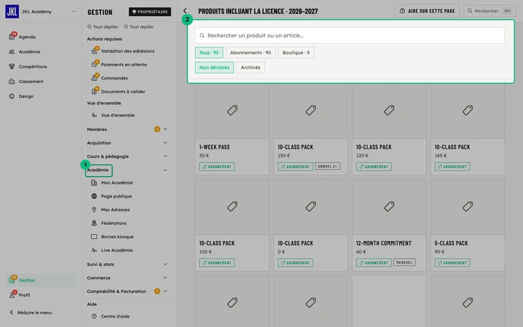Screen dimensions: 523x327
Task: Click the Annuel 3+ badge
Action: pyautogui.click(x=327, y=166)
